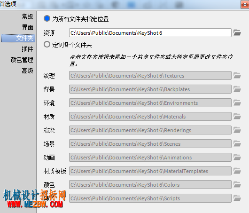Click the 资源 path input field
This screenshot has height=213, width=249.
tap(150, 33)
